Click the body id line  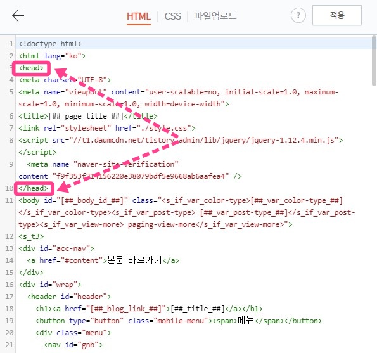coord(187,212)
